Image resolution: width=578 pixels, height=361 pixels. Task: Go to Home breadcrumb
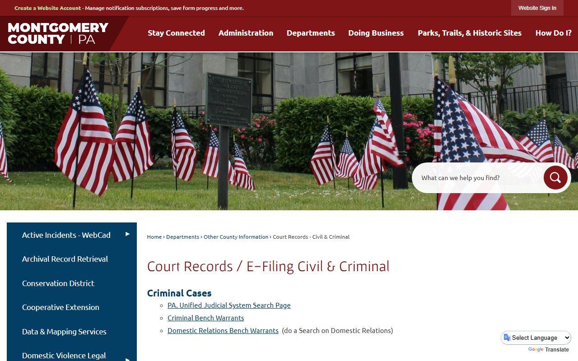coord(154,237)
